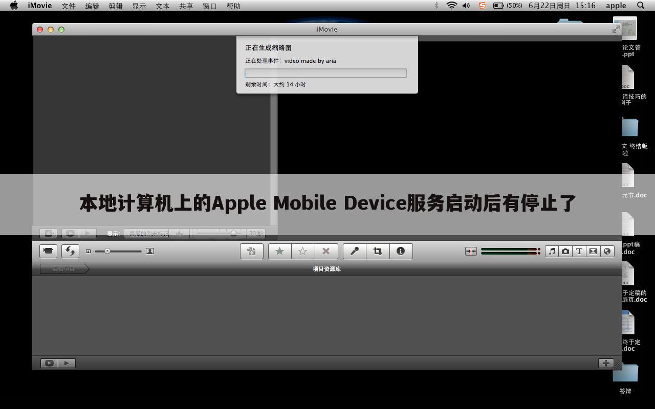655x409 pixels.
Task: Open the 显示 menu
Action: [x=139, y=6]
